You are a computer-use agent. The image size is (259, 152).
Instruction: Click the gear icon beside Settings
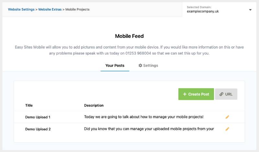(x=140, y=66)
